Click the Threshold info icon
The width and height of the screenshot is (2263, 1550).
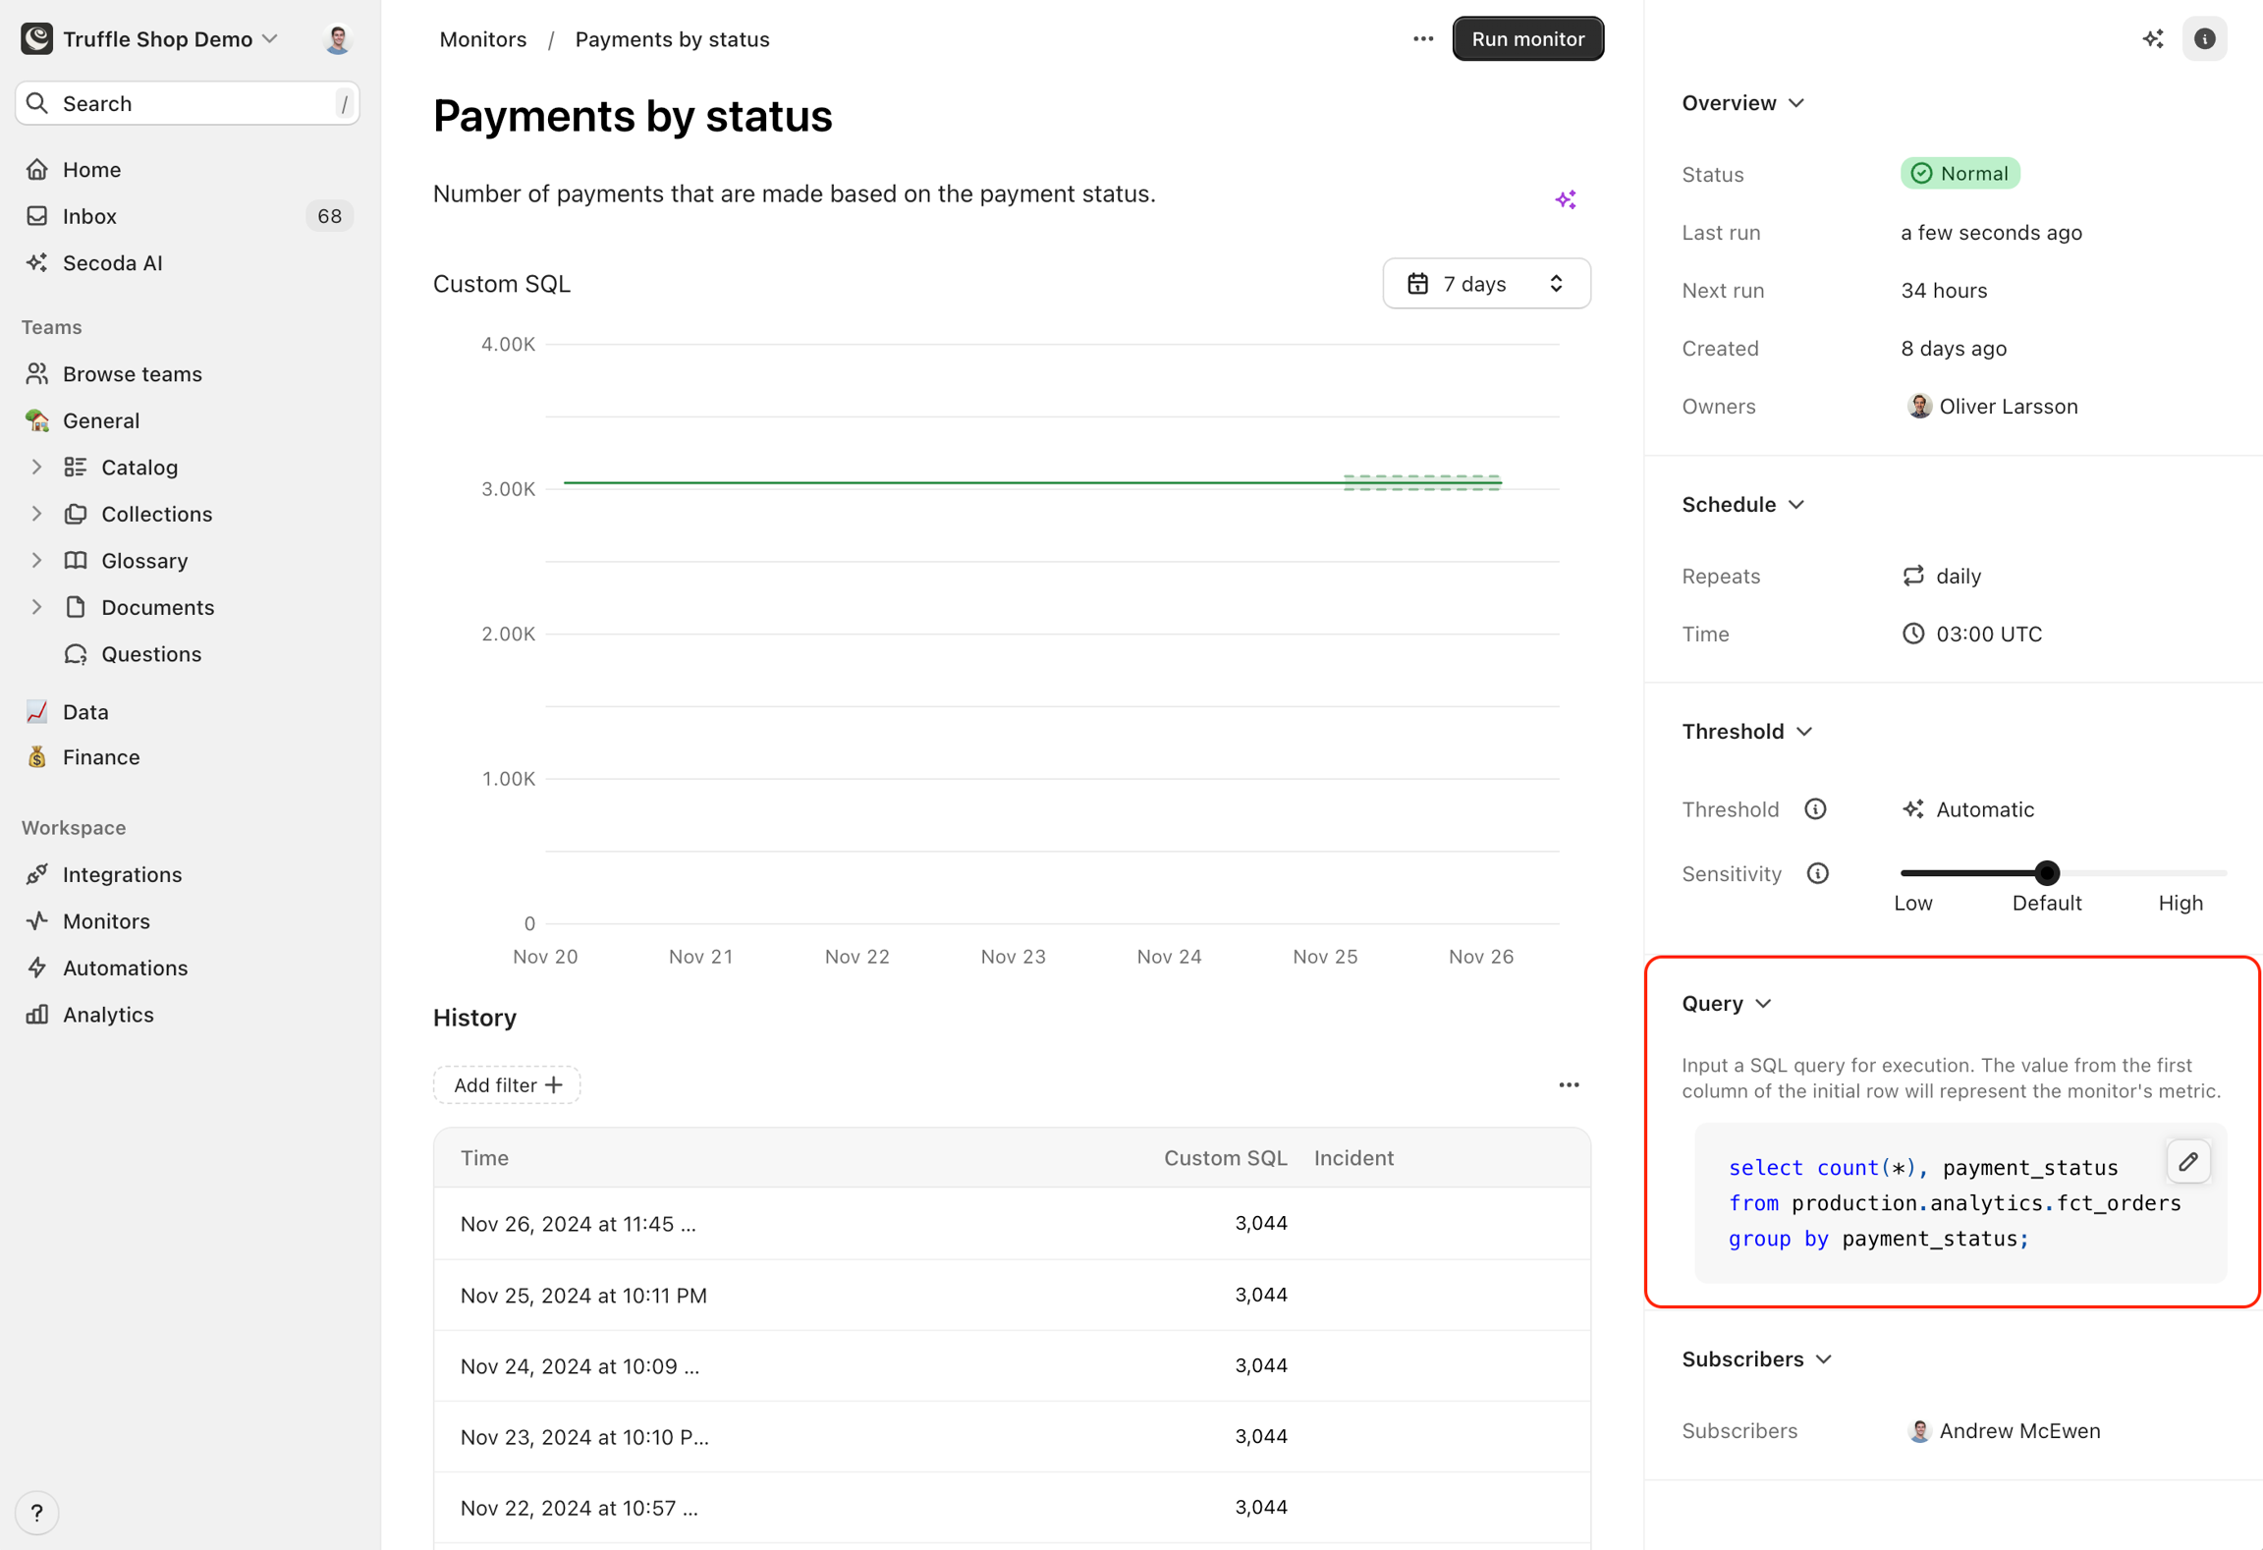tap(1815, 809)
